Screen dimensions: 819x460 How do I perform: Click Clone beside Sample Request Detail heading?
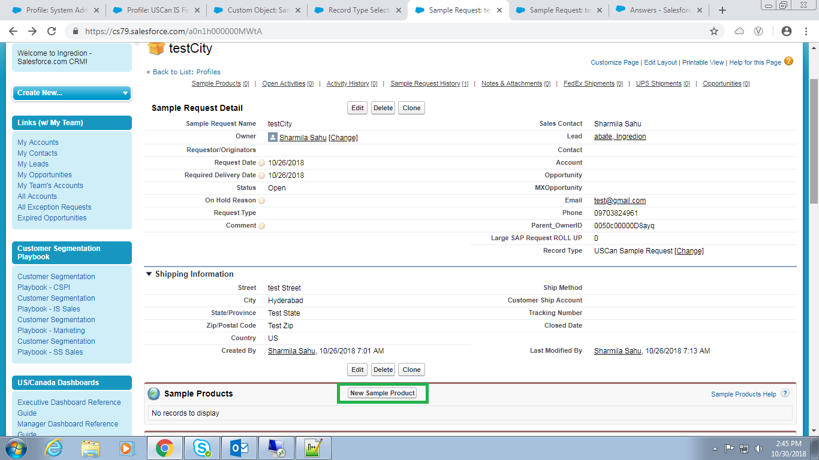(411, 108)
